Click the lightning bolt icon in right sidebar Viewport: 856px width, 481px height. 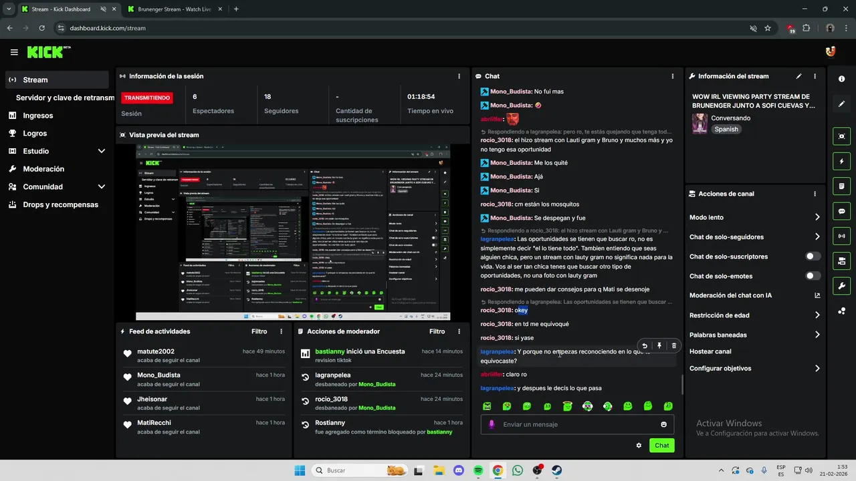841,161
